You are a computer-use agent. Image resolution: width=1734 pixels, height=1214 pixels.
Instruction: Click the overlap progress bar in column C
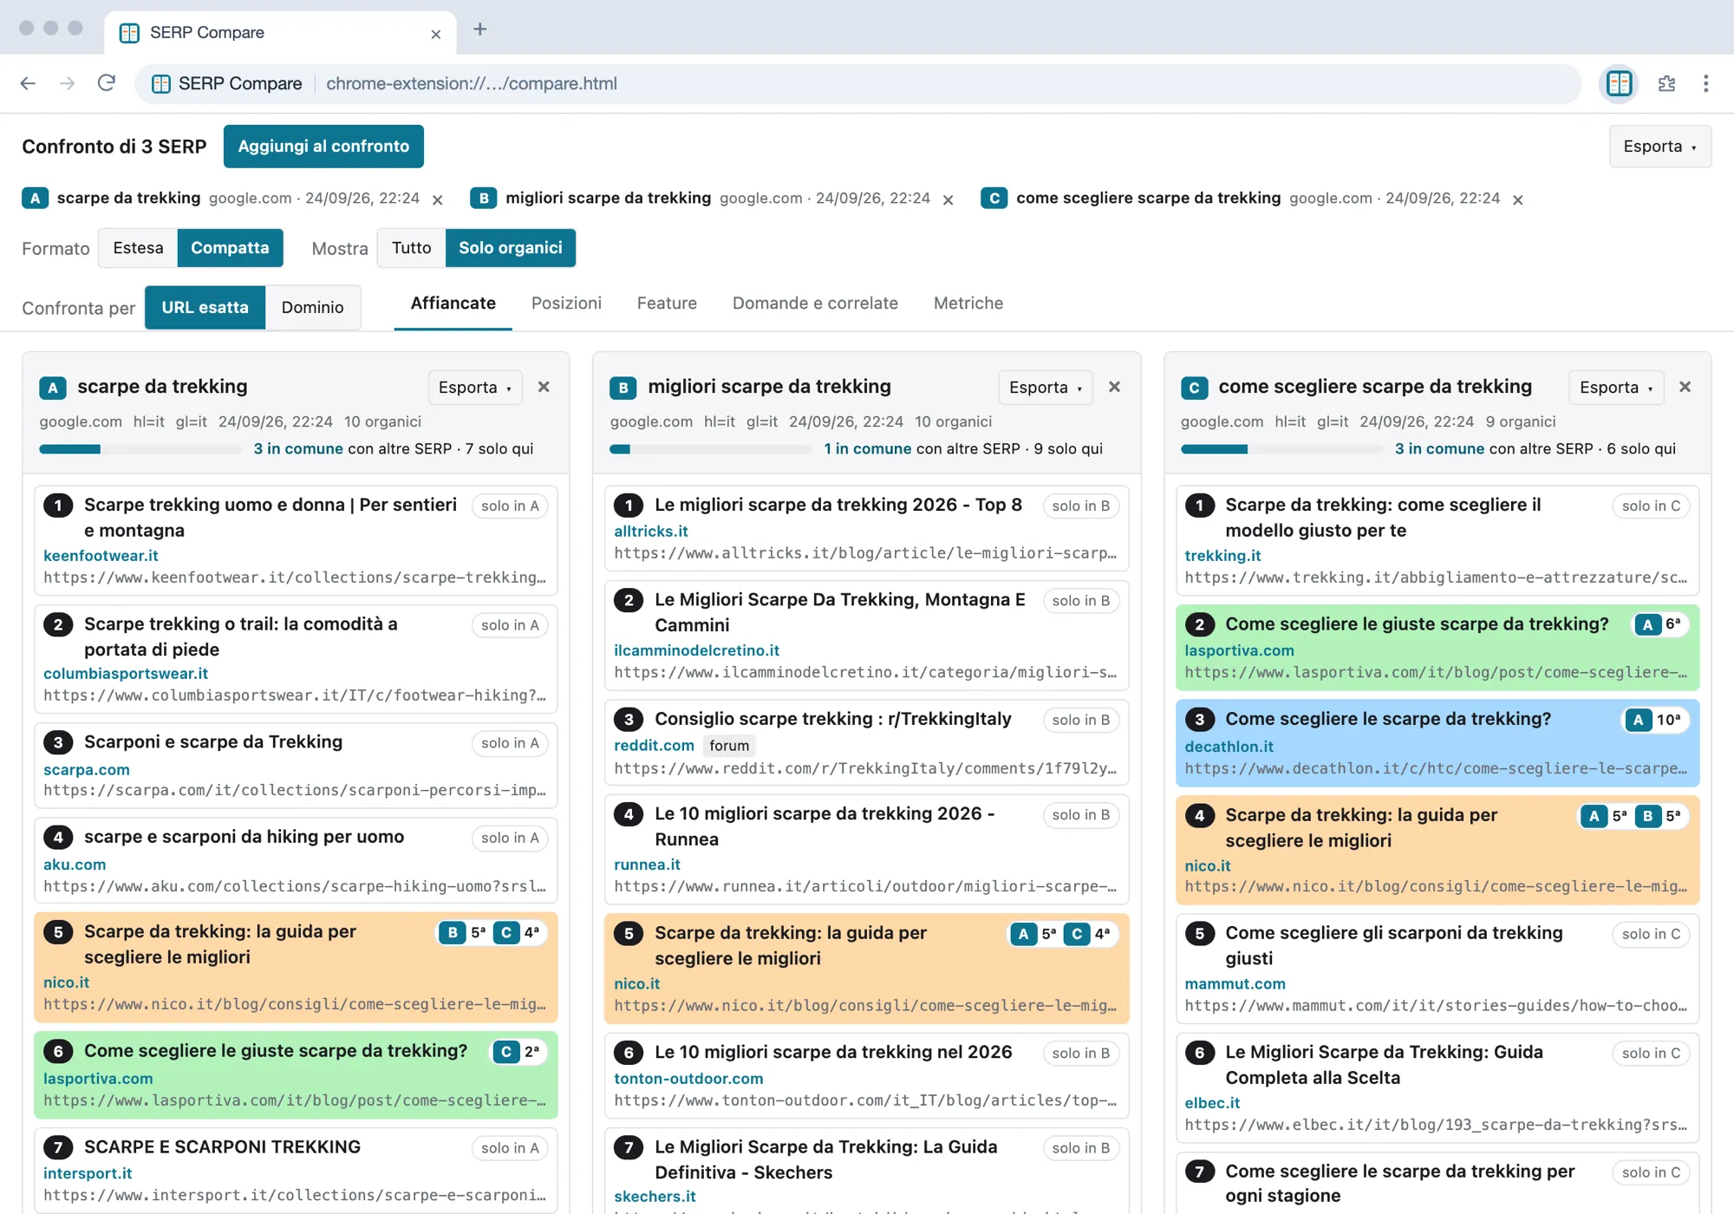[x=1281, y=449]
